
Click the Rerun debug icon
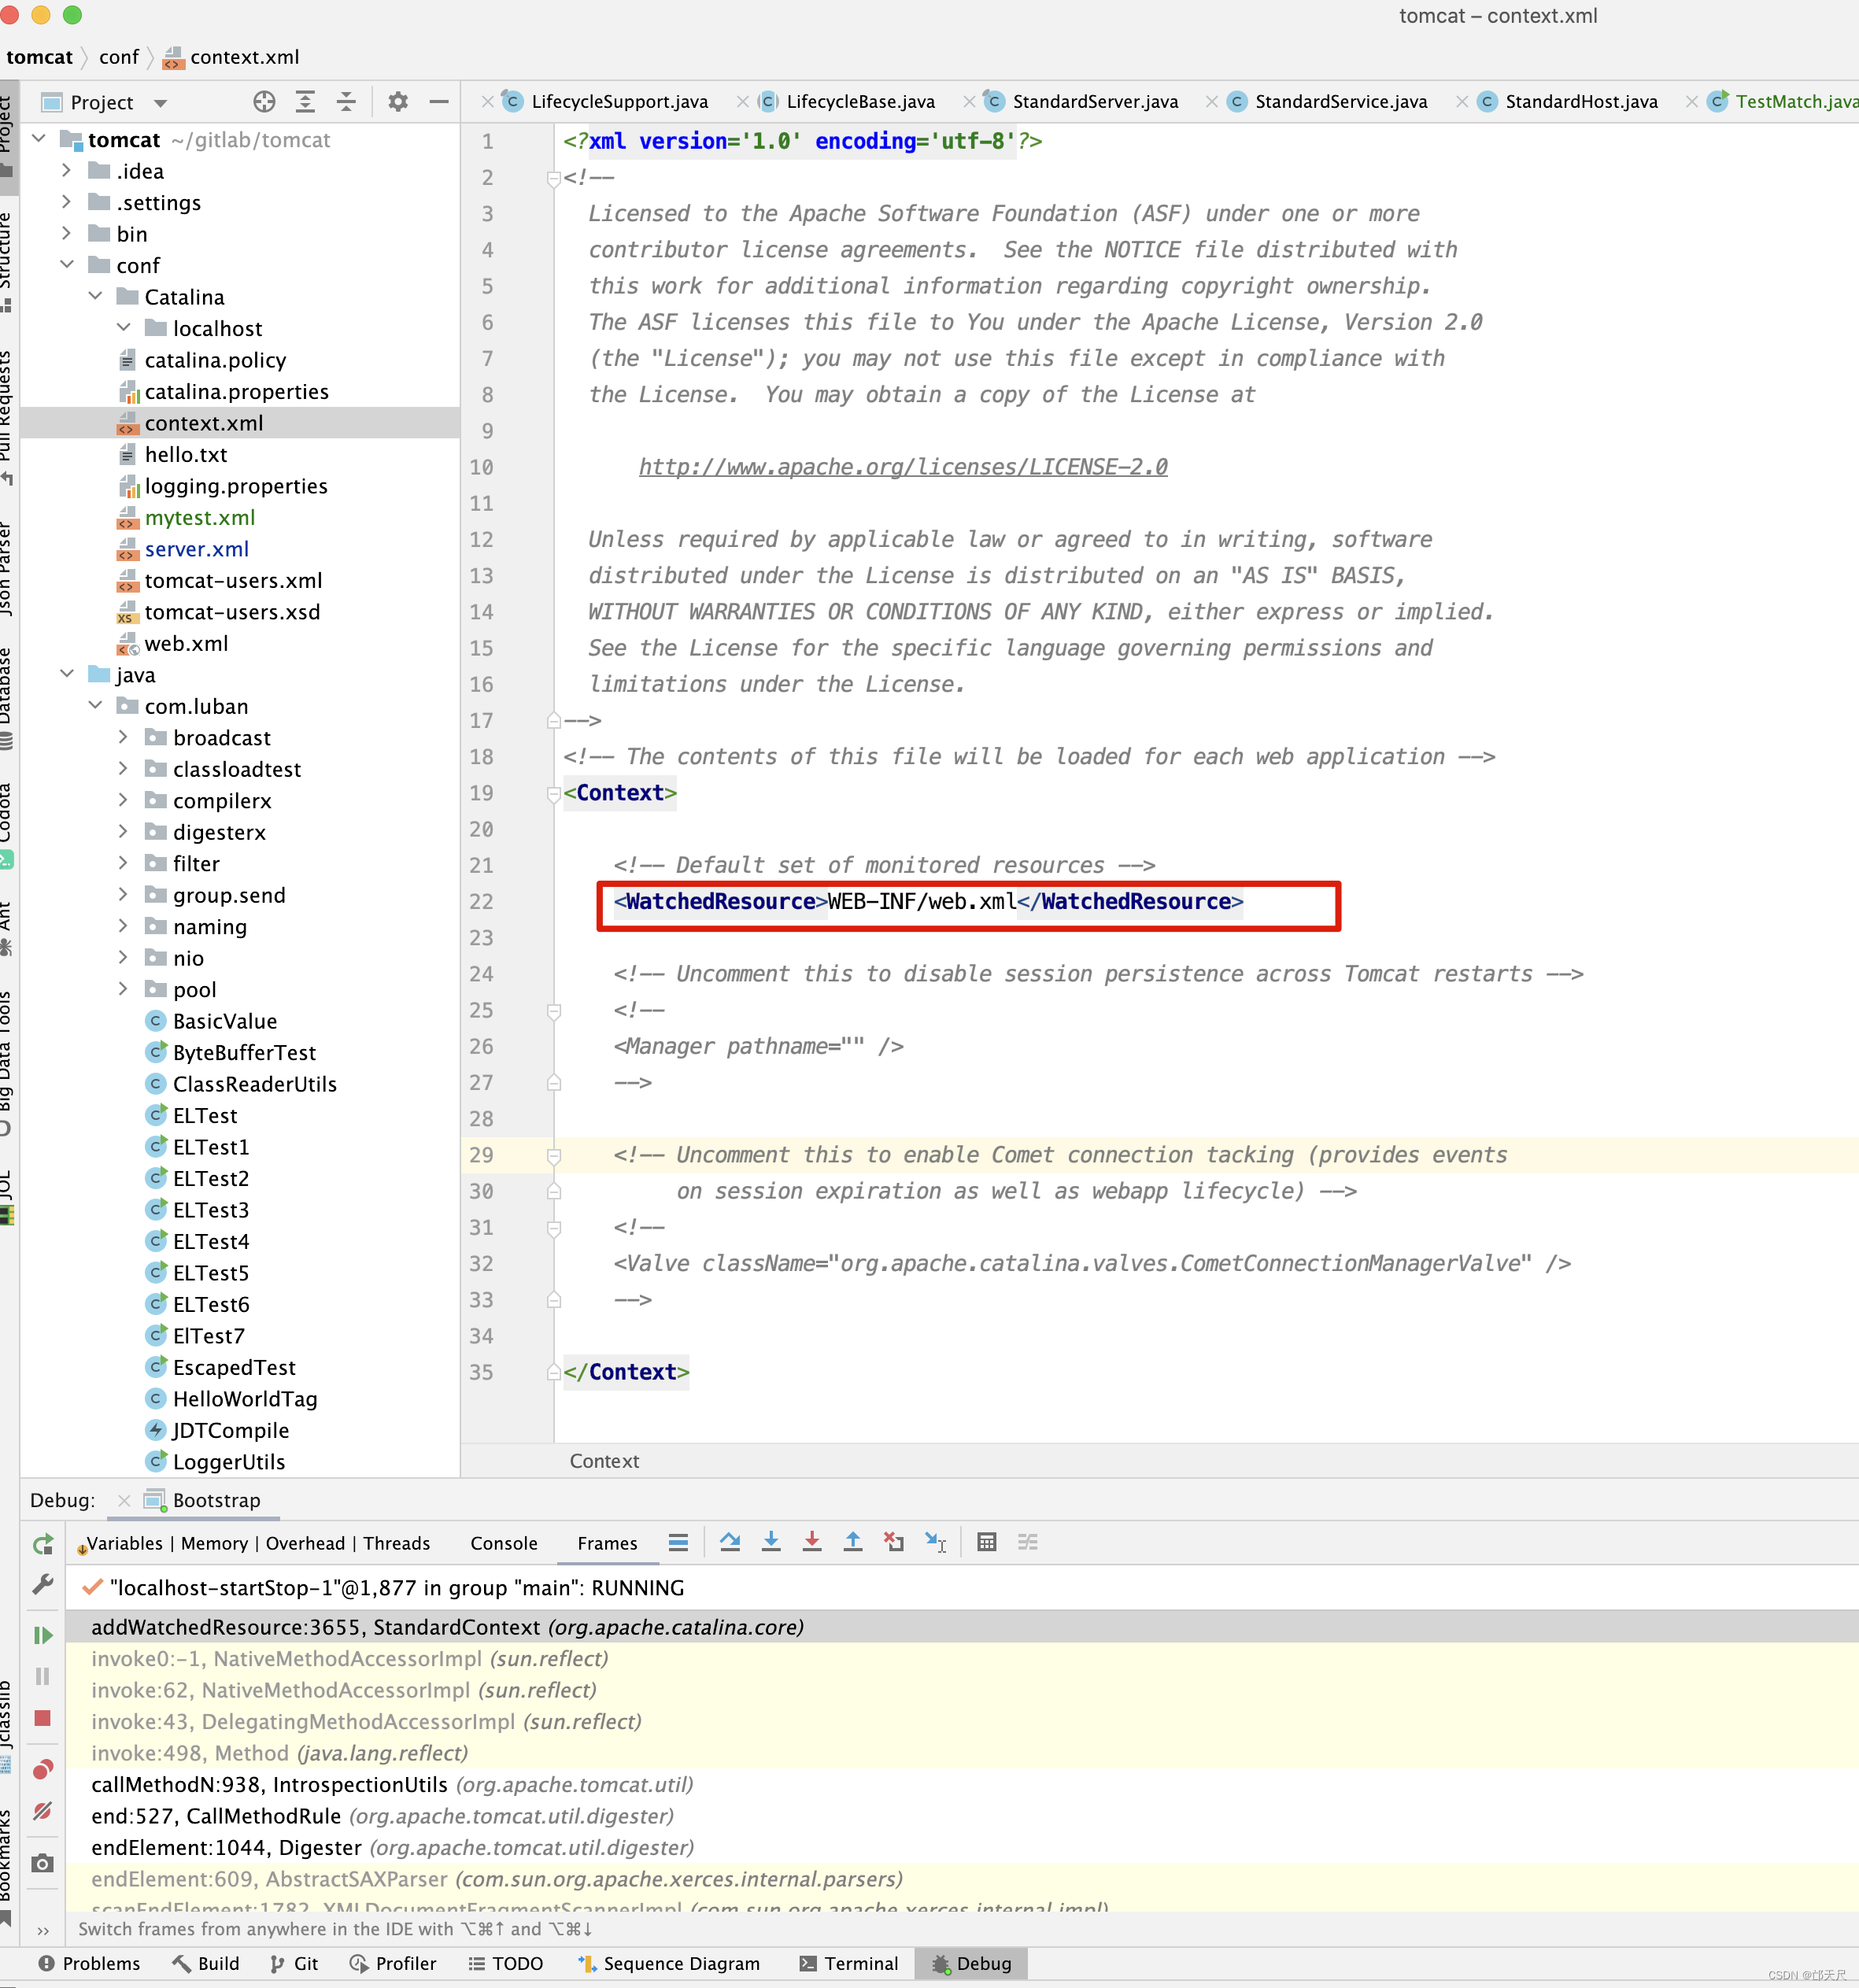pyautogui.click(x=43, y=1544)
